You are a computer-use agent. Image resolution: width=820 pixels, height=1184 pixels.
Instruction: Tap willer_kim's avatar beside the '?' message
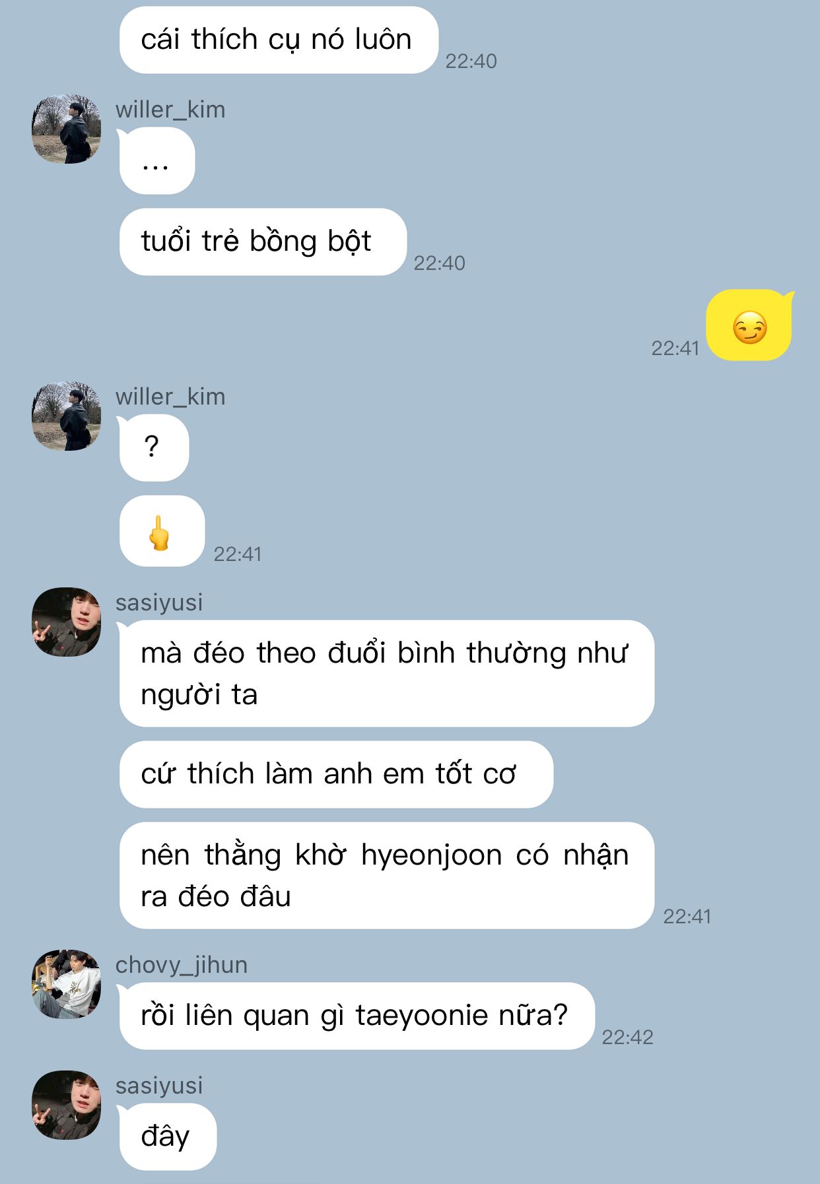pyautogui.click(x=67, y=416)
